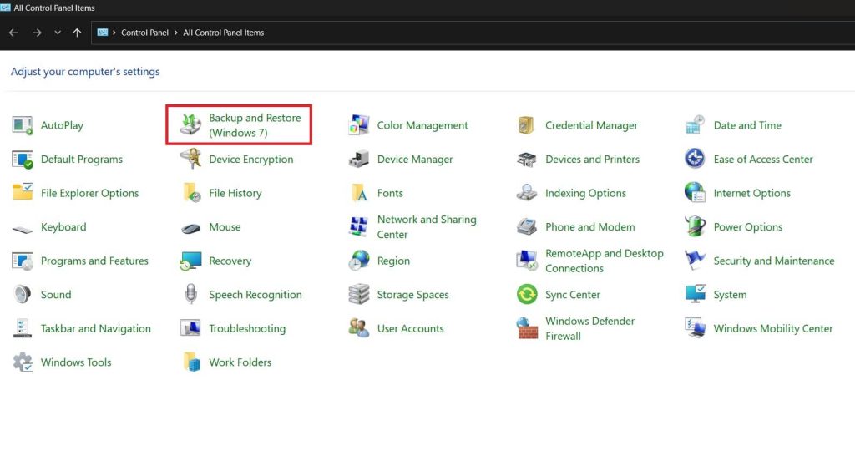Open the Color Management icon

(359, 125)
